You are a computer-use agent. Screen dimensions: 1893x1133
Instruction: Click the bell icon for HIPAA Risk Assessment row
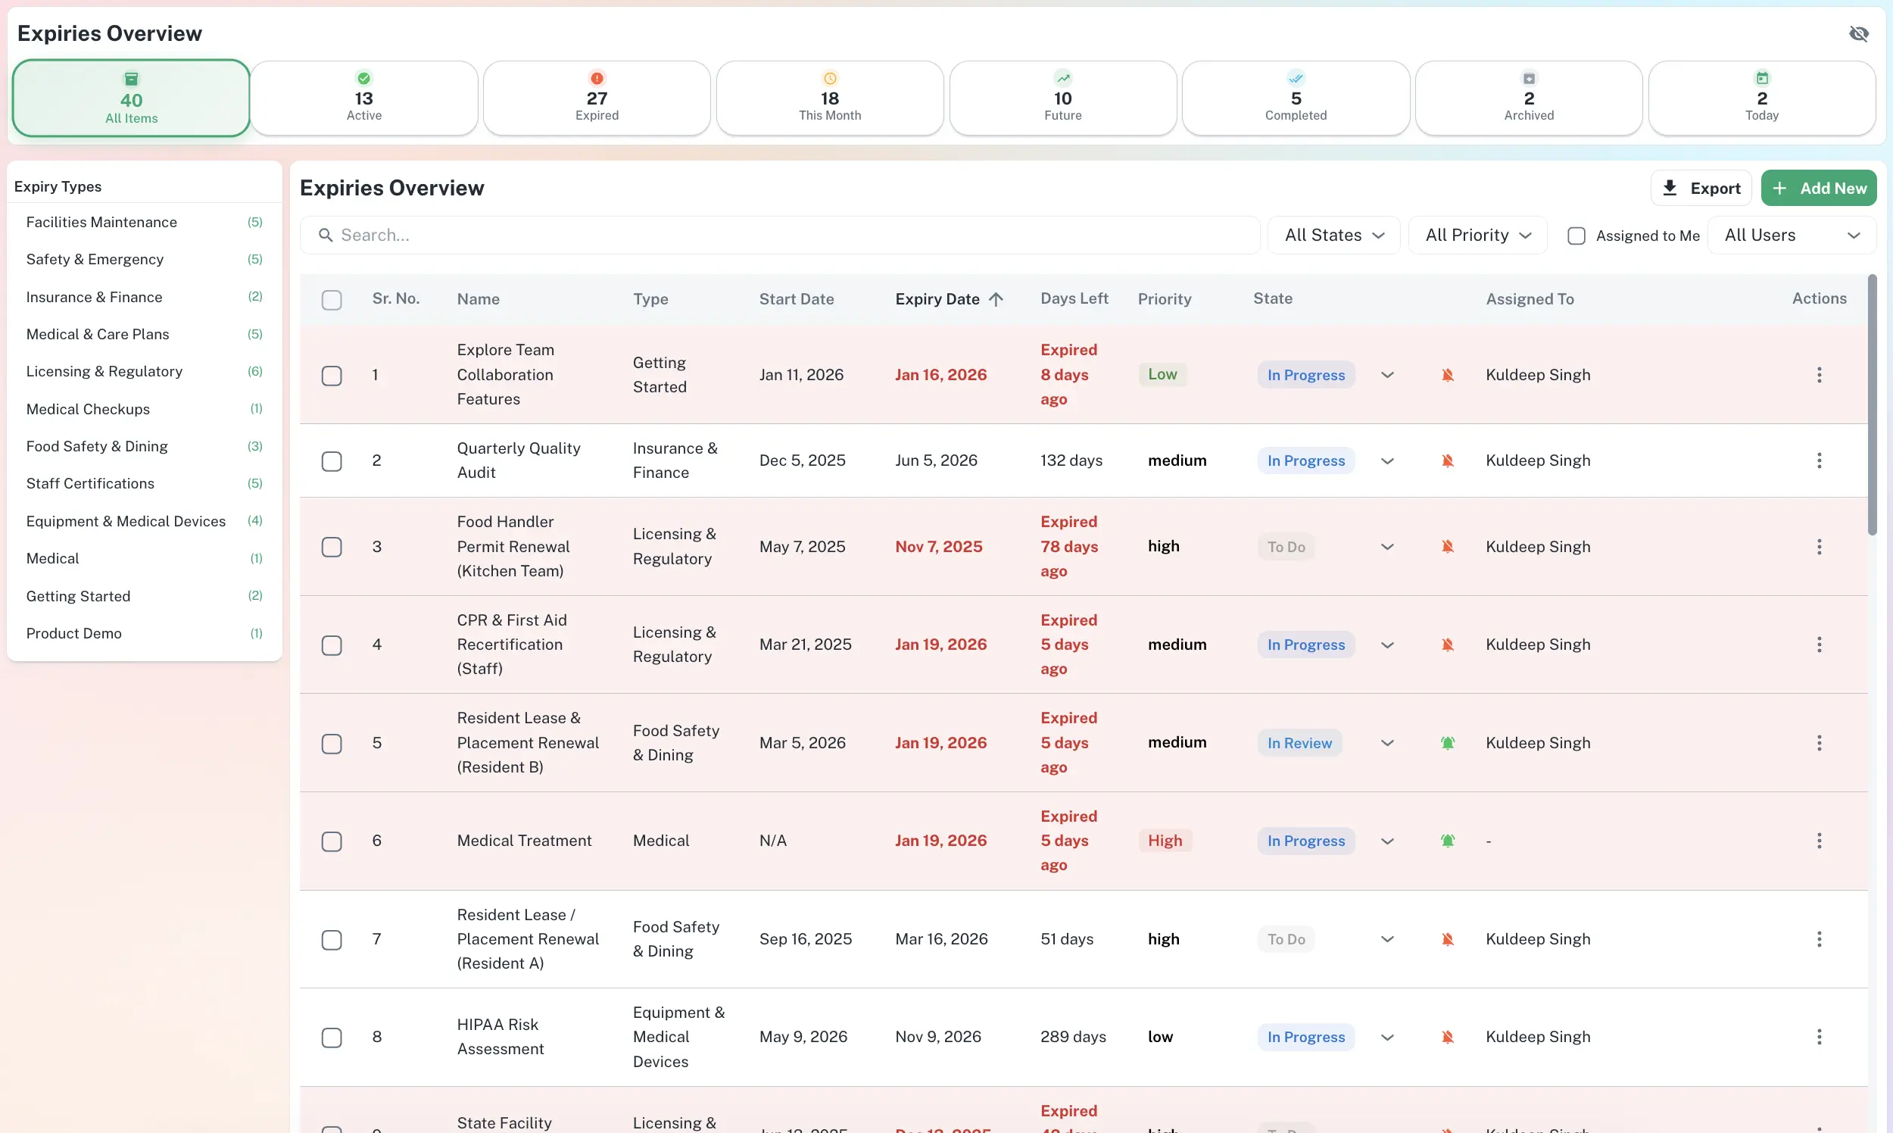tap(1447, 1037)
